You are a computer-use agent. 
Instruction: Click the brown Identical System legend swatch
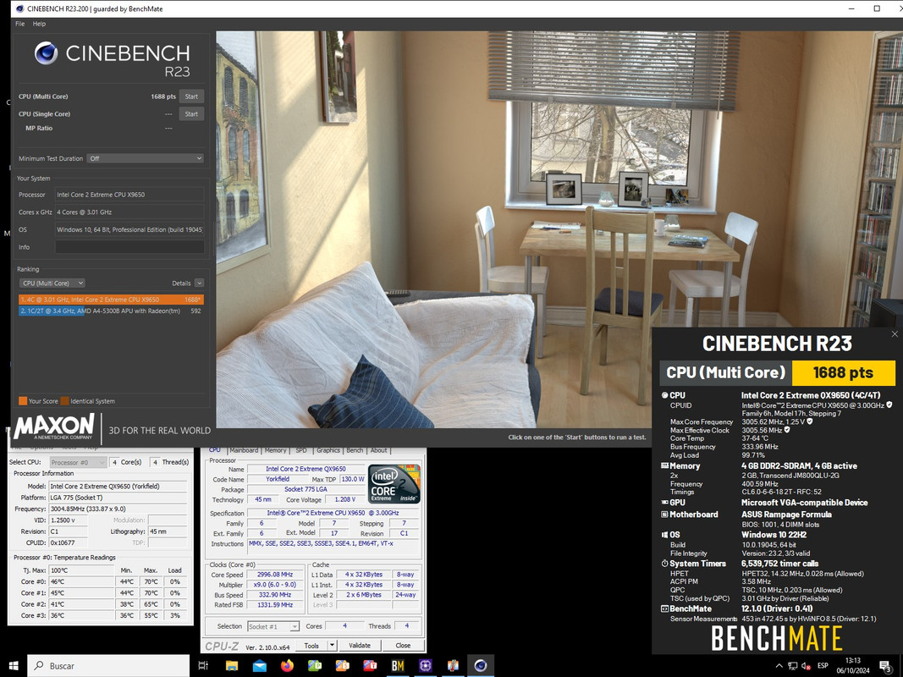click(65, 400)
